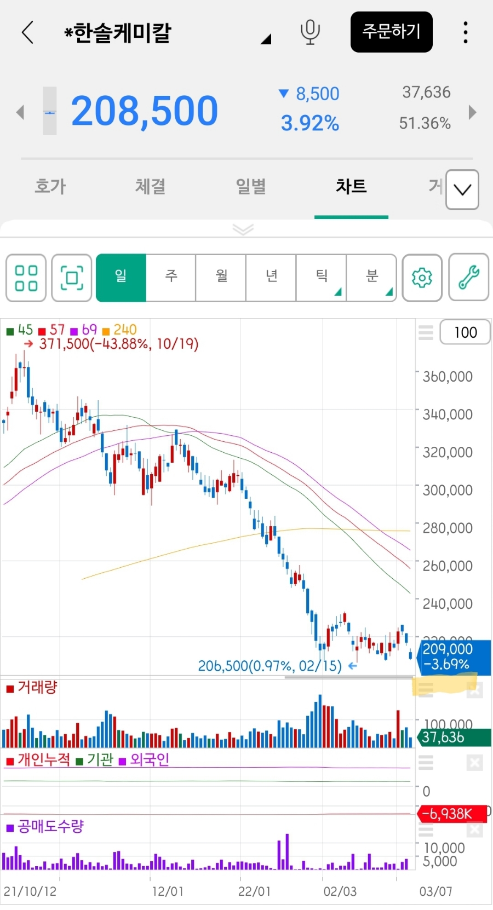
Task: Open the three-dot more options menu
Action: click(x=465, y=32)
